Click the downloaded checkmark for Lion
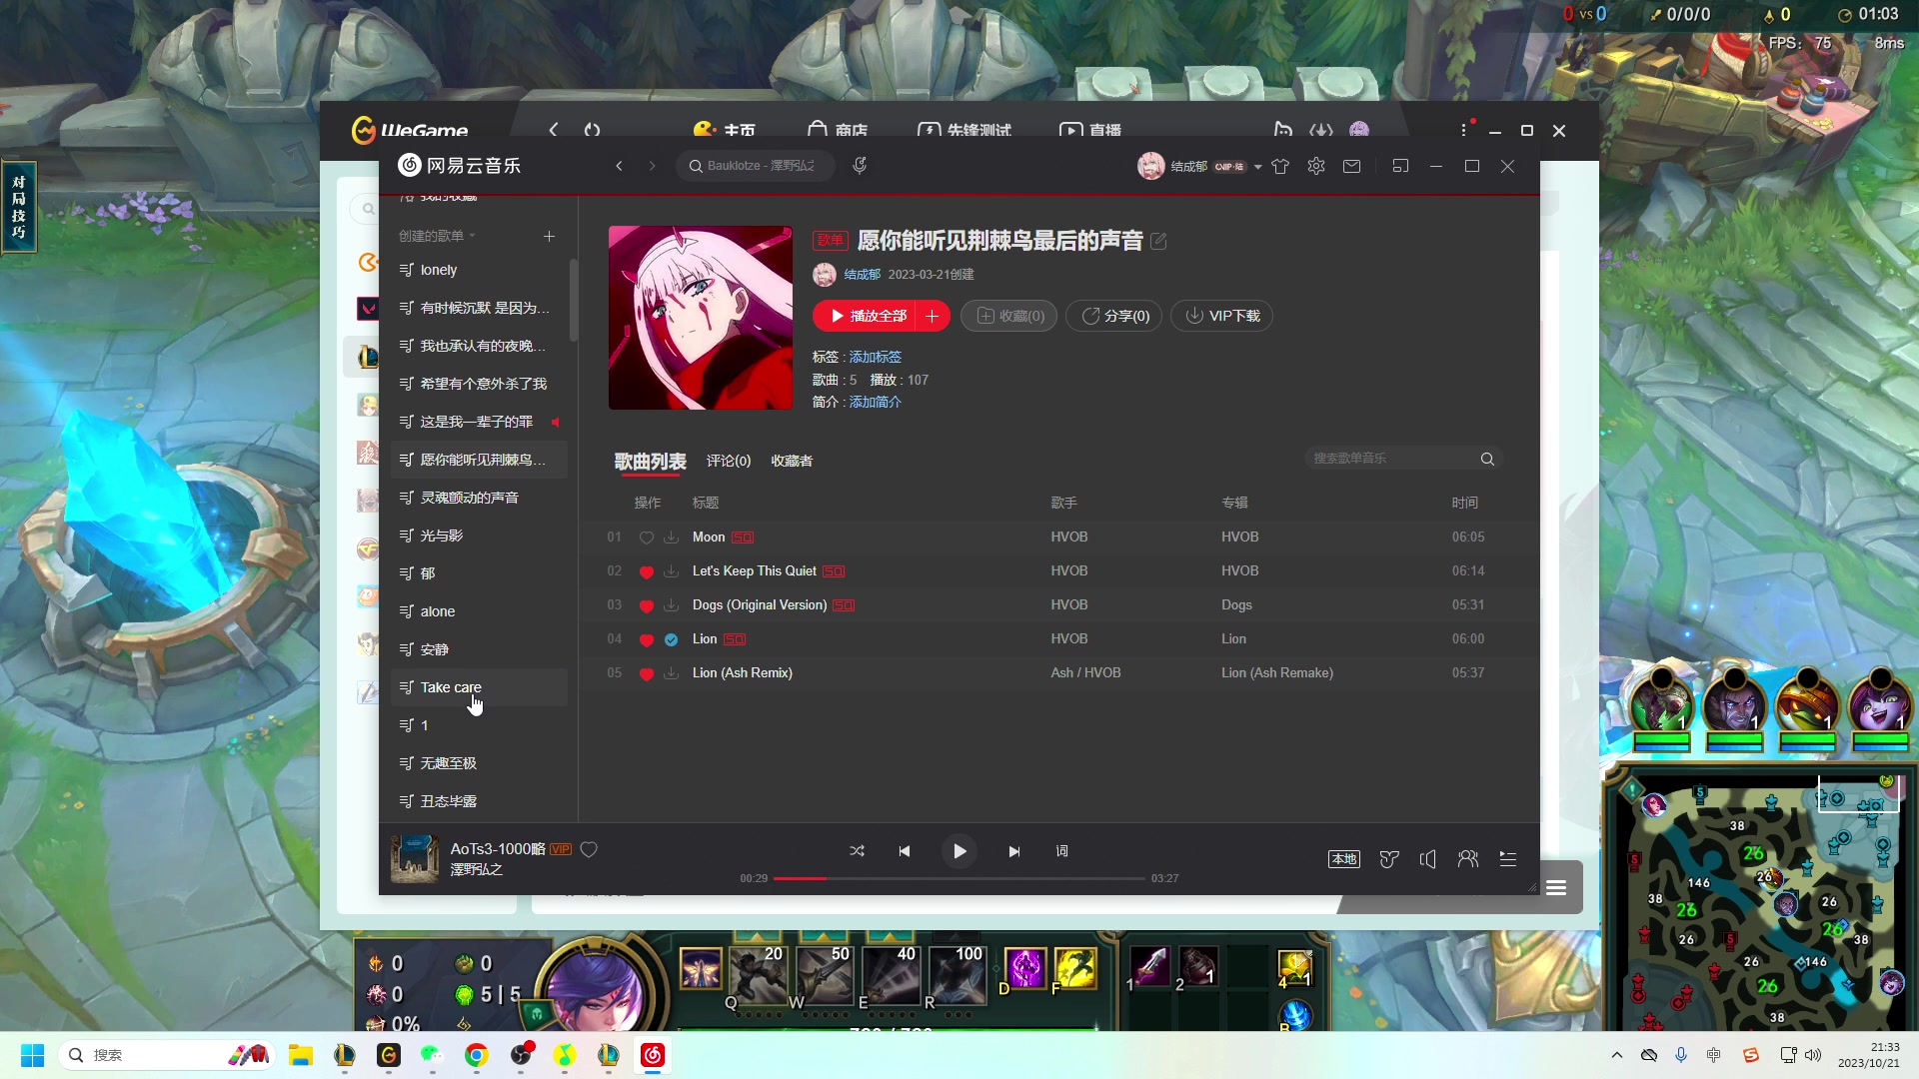1919x1079 pixels. pos(672,639)
